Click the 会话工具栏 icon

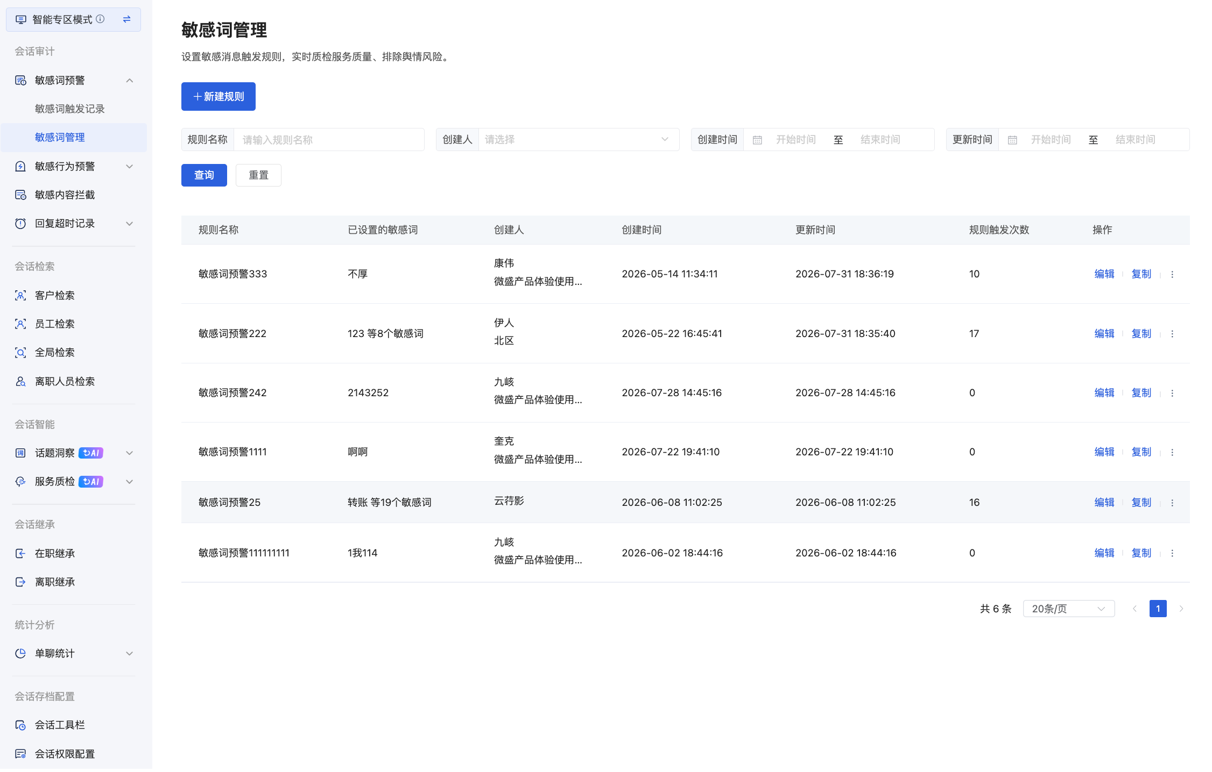point(20,725)
